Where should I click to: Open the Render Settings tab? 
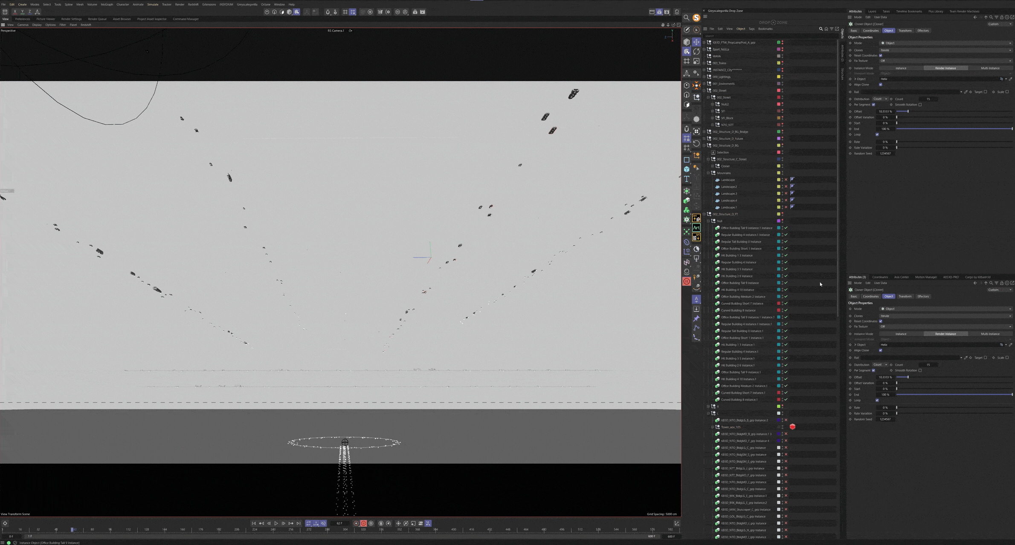(x=71, y=19)
